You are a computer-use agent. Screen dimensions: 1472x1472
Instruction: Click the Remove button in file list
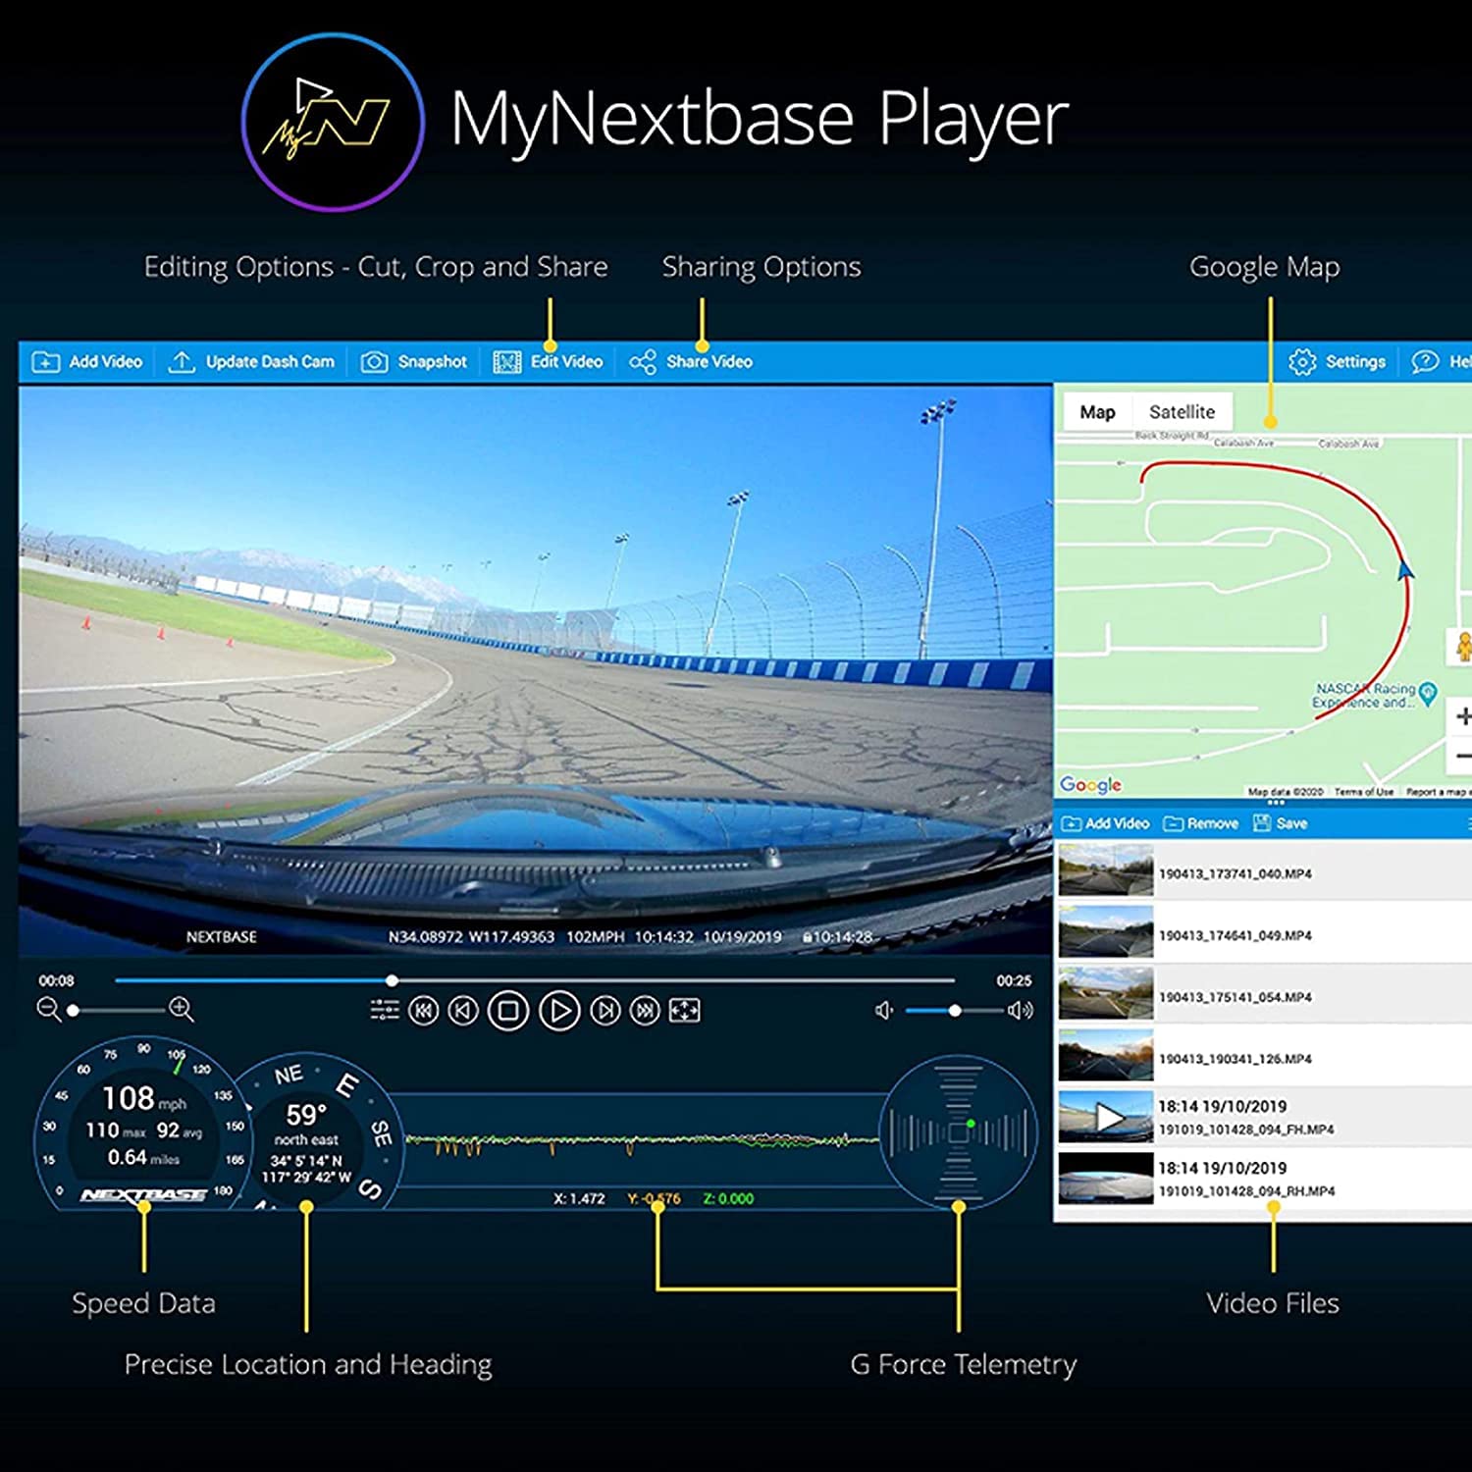coord(1201,823)
